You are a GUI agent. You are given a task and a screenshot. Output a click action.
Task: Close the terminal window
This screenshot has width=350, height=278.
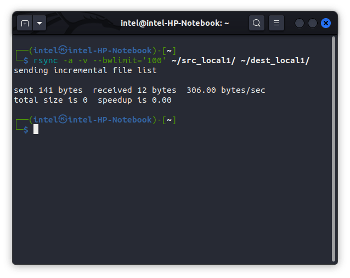coord(326,23)
